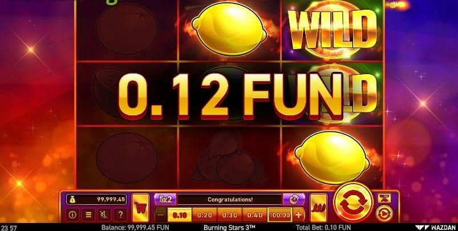
Task: Click the shopping cart buy feature icon
Action: [x=140, y=208]
